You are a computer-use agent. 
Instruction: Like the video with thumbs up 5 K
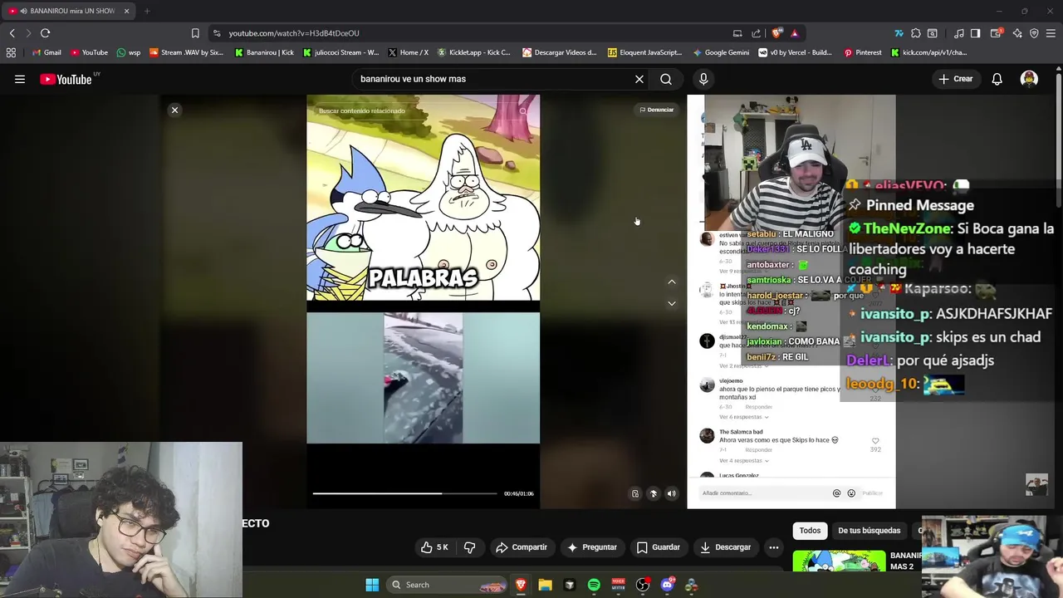click(x=434, y=547)
